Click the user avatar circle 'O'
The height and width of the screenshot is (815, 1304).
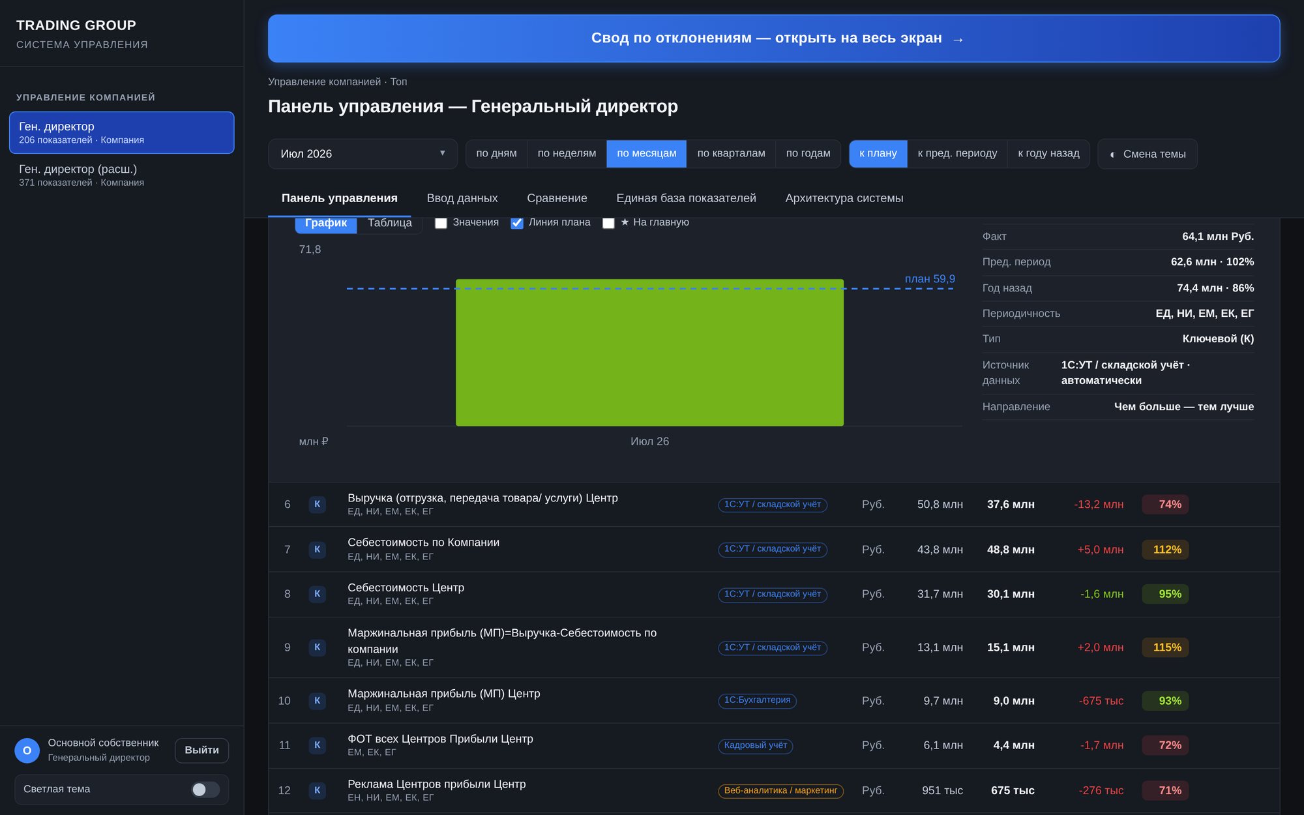(27, 750)
